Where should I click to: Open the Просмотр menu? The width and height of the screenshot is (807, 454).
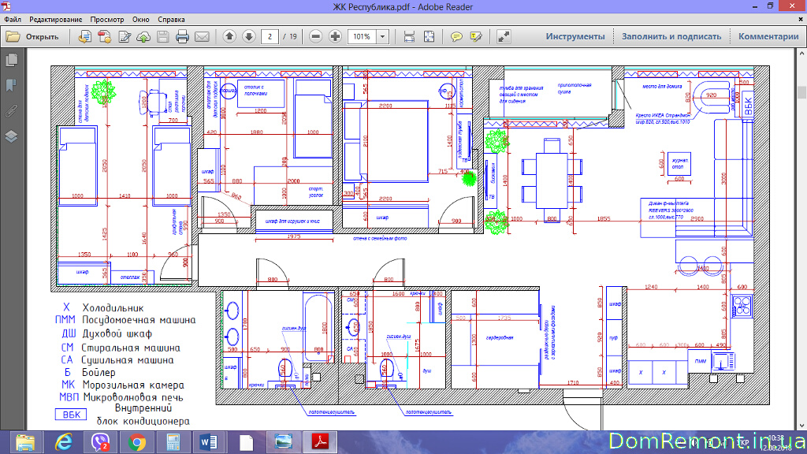click(x=107, y=18)
